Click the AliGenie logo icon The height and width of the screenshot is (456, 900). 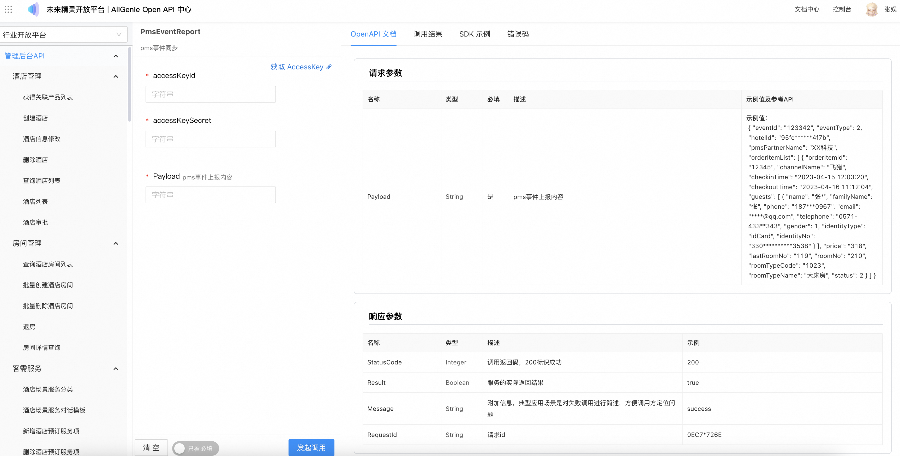point(34,9)
